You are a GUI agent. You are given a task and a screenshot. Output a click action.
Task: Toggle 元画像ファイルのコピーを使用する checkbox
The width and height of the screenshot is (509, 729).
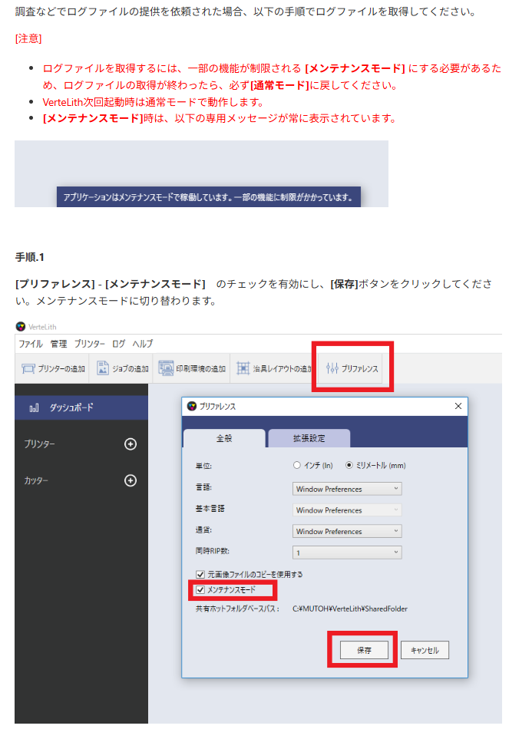point(200,574)
